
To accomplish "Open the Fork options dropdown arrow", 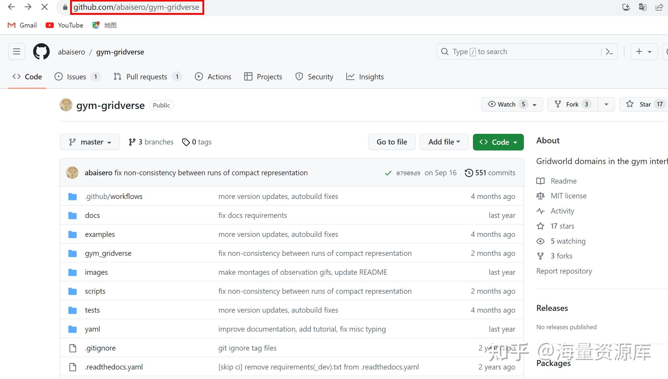I will 606,104.
